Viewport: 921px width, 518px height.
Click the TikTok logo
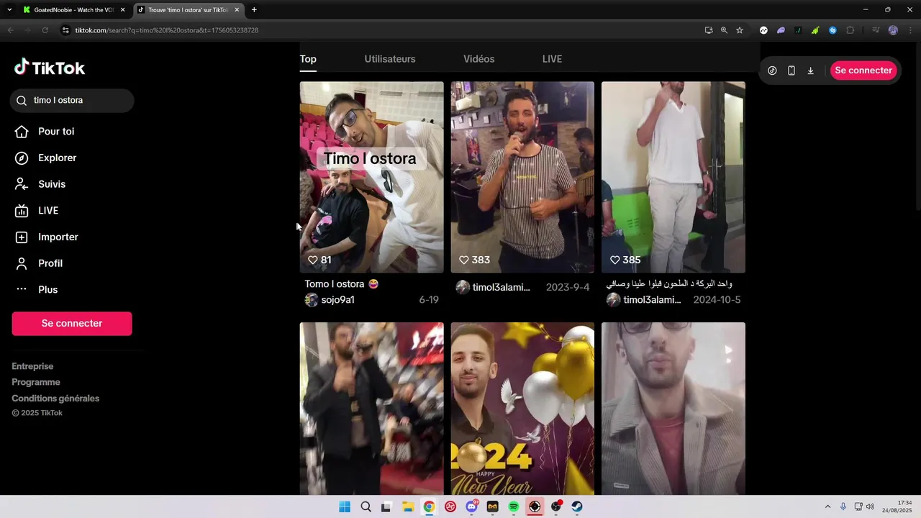(50, 68)
